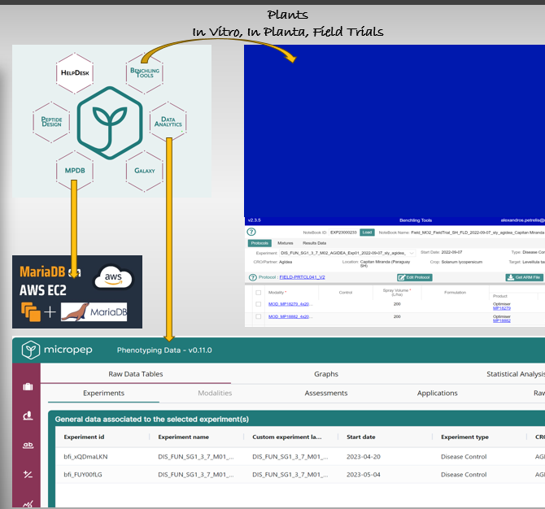
Task: Click the MPDB hexagon
Action: point(75,171)
